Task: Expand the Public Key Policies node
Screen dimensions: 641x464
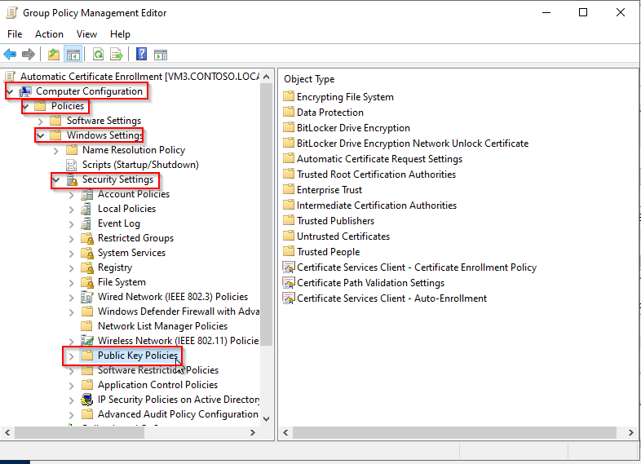Action: coord(72,356)
